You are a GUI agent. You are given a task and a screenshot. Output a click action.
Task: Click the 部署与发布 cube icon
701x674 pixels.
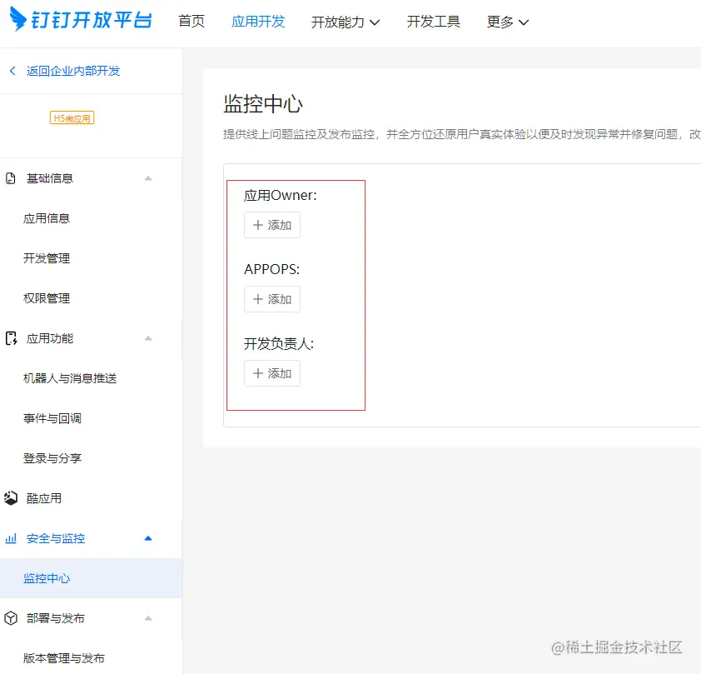pos(11,618)
